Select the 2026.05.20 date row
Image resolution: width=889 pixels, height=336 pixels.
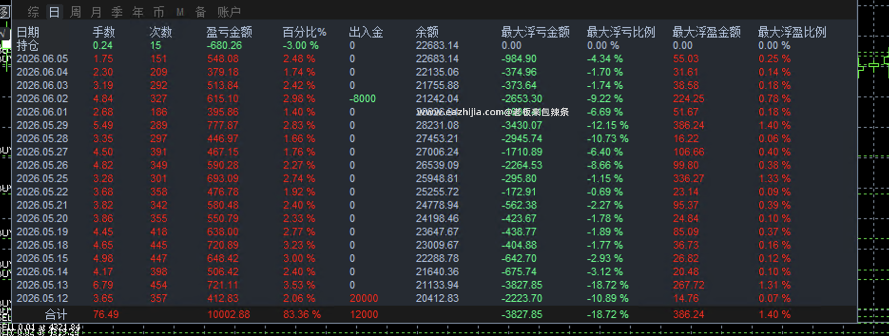pos(42,218)
